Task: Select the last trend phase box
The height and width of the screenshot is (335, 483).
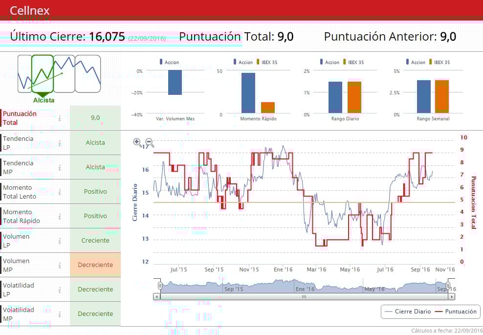Action: tap(88, 74)
